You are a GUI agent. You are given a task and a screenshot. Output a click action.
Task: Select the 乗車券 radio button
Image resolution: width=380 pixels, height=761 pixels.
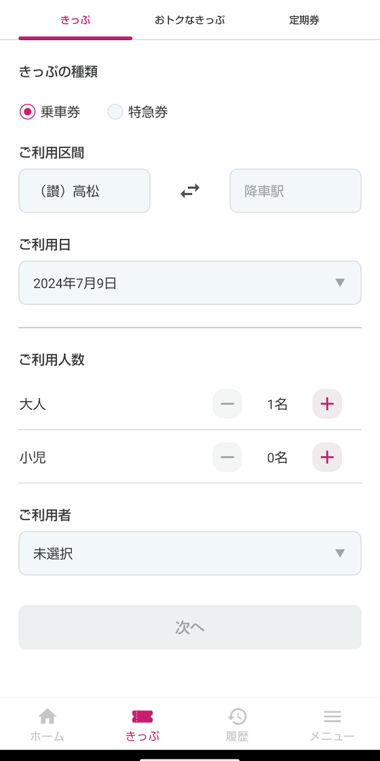[x=28, y=112]
